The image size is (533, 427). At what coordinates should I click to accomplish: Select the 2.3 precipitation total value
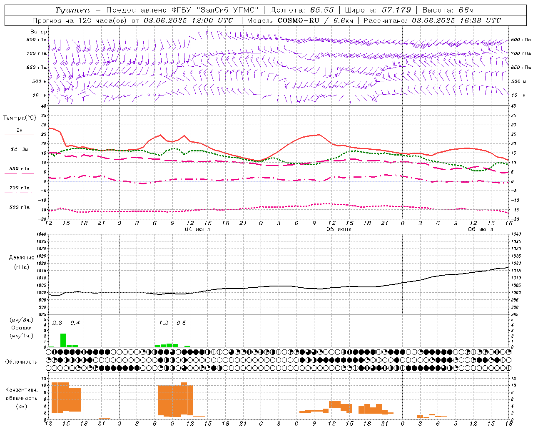click(57, 323)
